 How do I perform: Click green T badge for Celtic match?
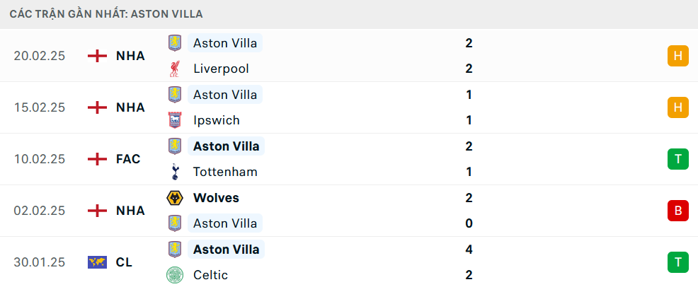click(677, 262)
